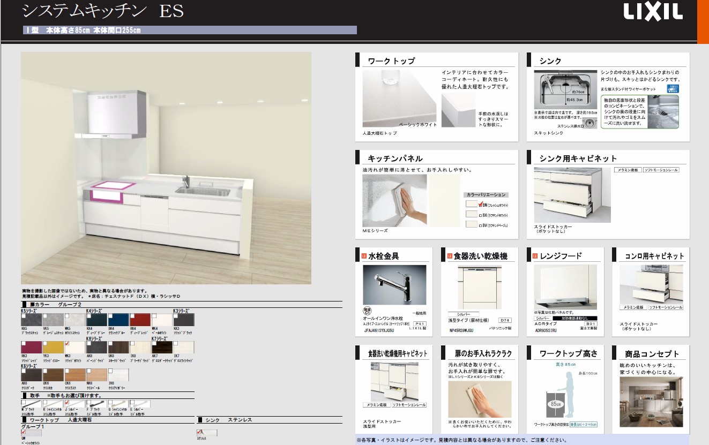This screenshot has width=709, height=445.
Task: Untick the ステンレス sink checkbox
Action: point(199,431)
